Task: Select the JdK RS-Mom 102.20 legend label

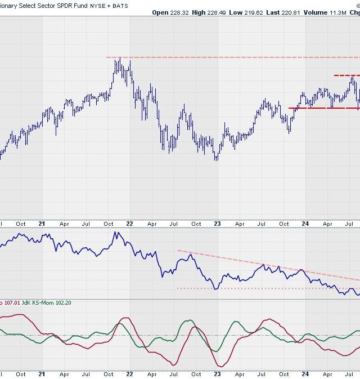Action: tap(51, 303)
